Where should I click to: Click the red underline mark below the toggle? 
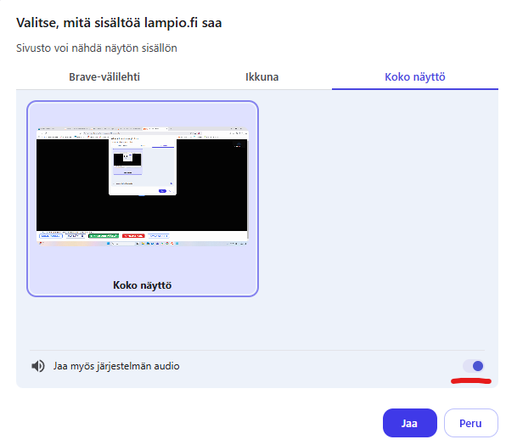(471, 381)
